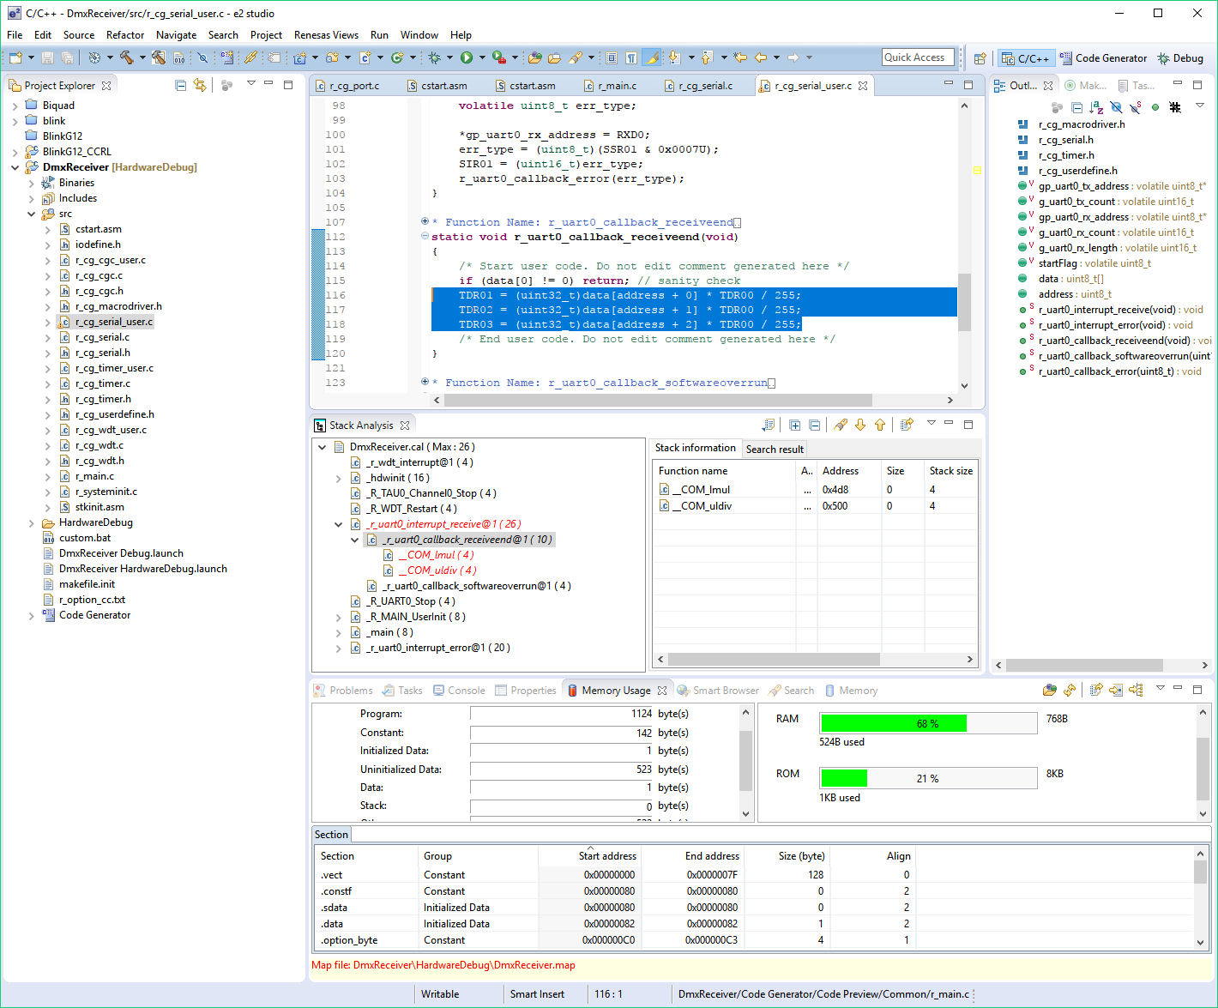The height and width of the screenshot is (1008, 1218).
Task: Click the Debug bug icon in toolbar
Action: point(435,57)
